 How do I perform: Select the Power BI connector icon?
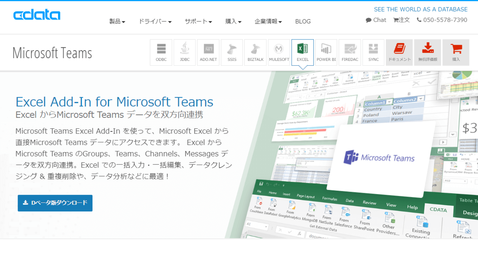326,53
